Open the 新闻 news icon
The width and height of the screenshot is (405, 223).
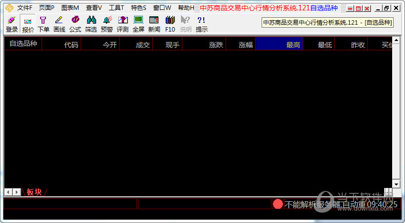tap(154, 24)
